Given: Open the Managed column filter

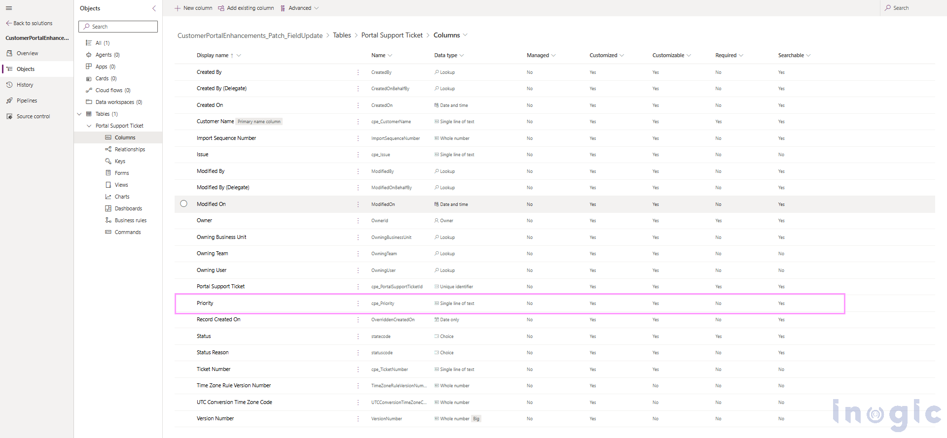Looking at the screenshot, I should point(553,55).
